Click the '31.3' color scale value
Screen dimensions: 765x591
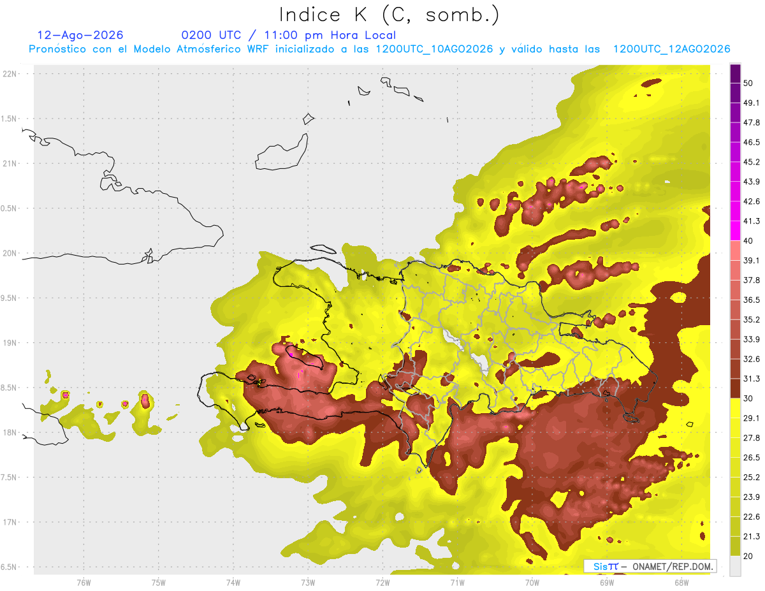click(752, 379)
